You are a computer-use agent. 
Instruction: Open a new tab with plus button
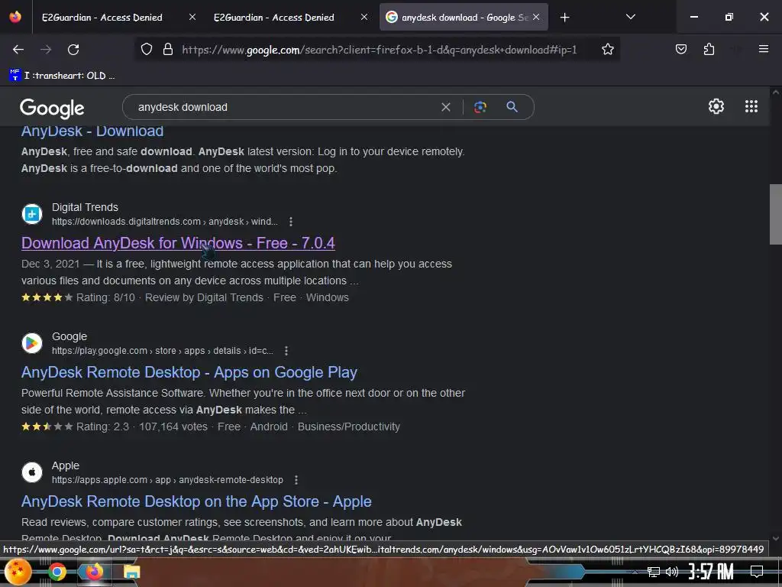pos(564,18)
